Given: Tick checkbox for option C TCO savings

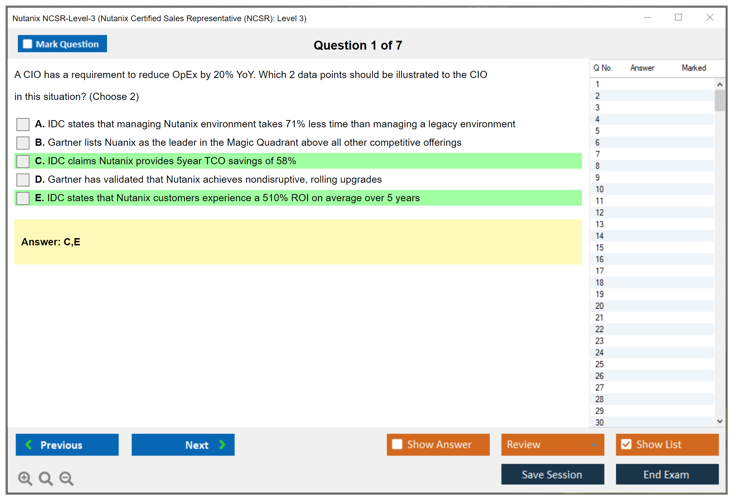Looking at the screenshot, I should coord(23,161).
